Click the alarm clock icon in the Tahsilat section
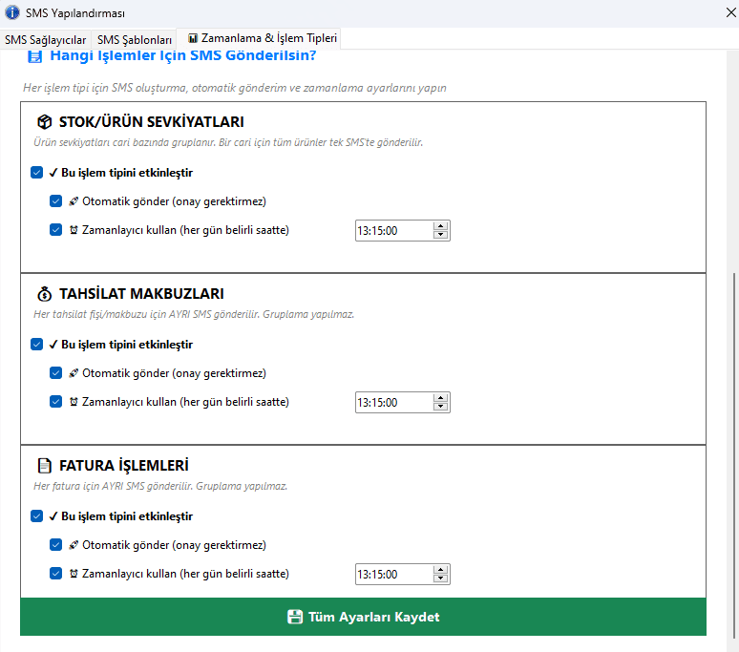Viewport: 739px width, 652px height. point(74,402)
